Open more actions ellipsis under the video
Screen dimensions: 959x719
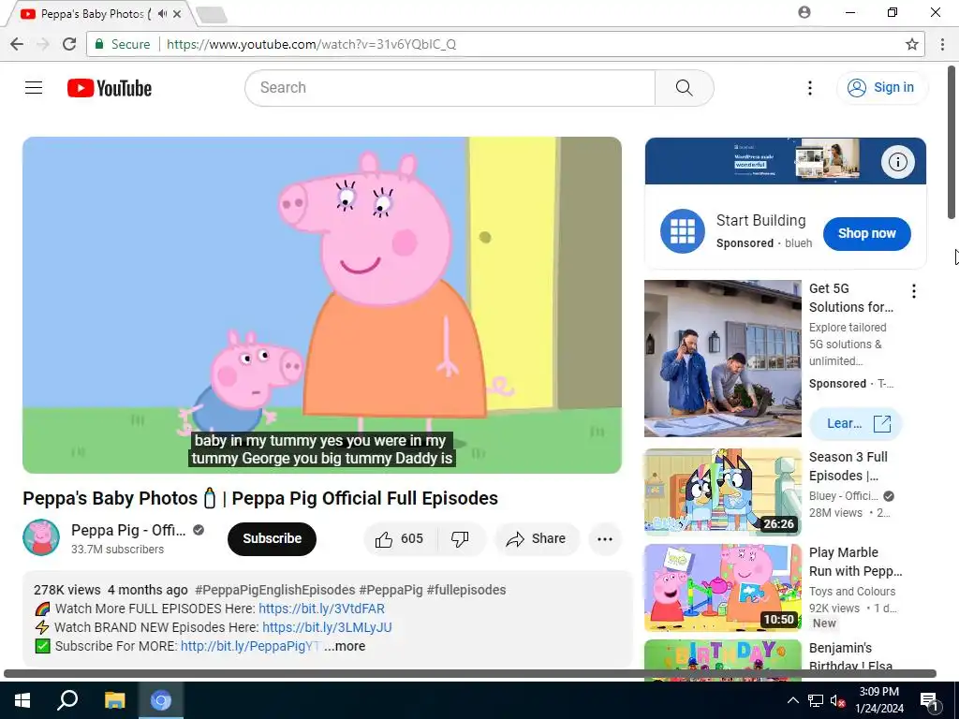coord(605,538)
